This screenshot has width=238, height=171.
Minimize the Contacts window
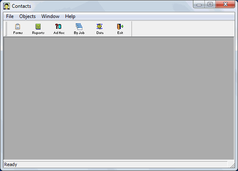(x=199, y=4)
